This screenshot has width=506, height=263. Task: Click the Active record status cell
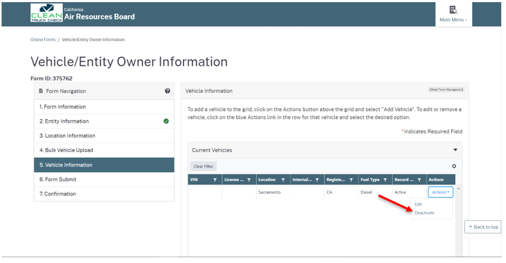pos(400,192)
